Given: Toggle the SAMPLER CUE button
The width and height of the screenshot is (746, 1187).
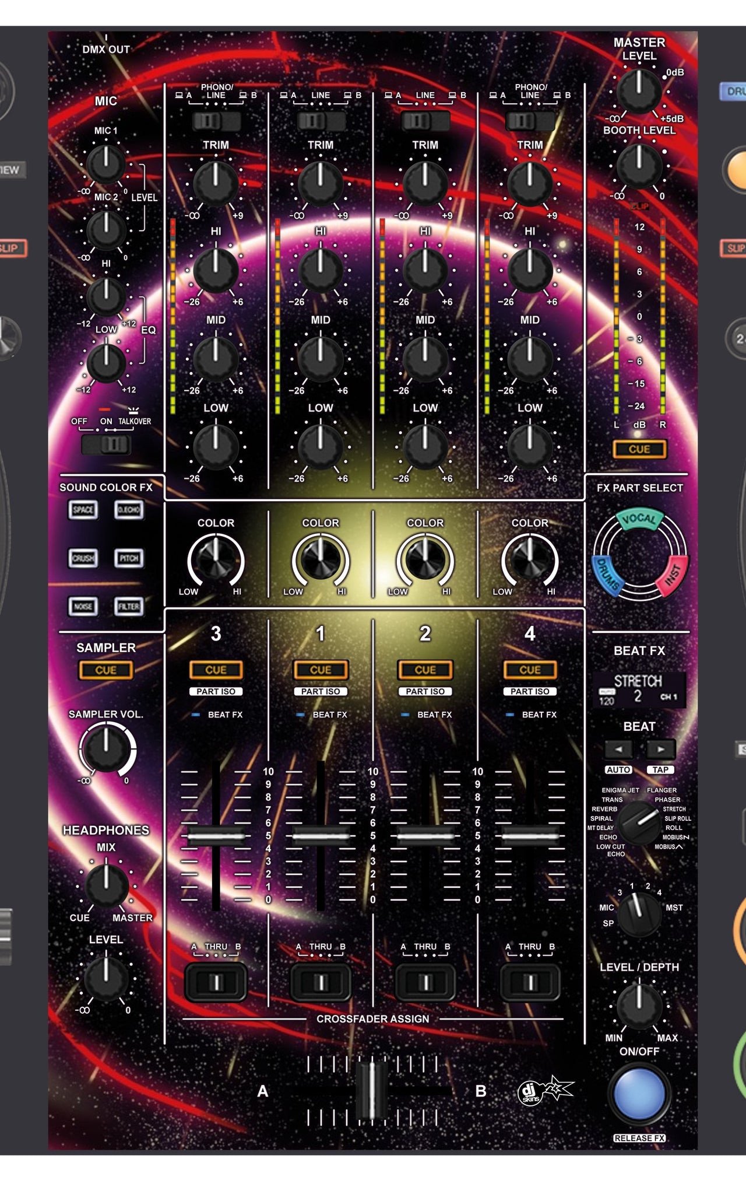Looking at the screenshot, I should (x=106, y=670).
